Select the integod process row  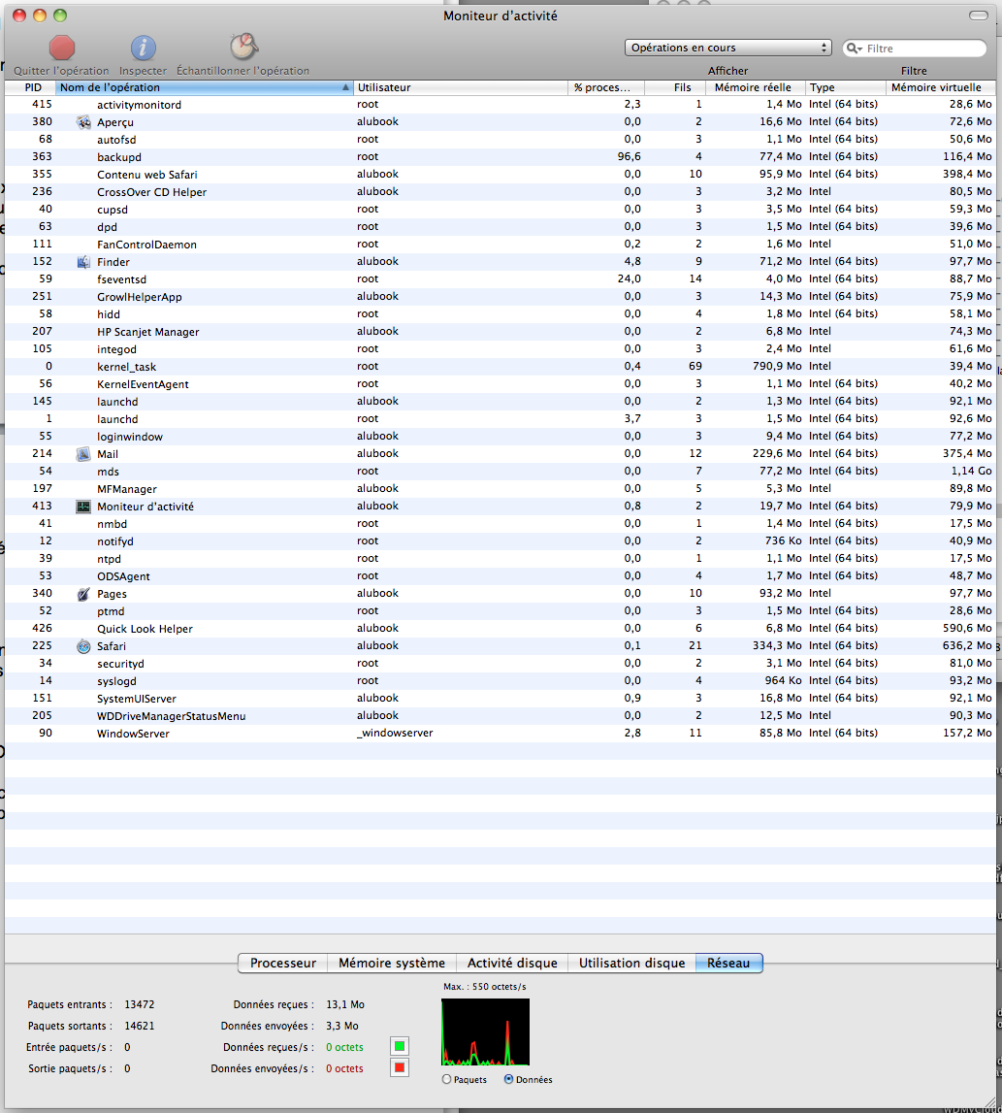[501, 349]
